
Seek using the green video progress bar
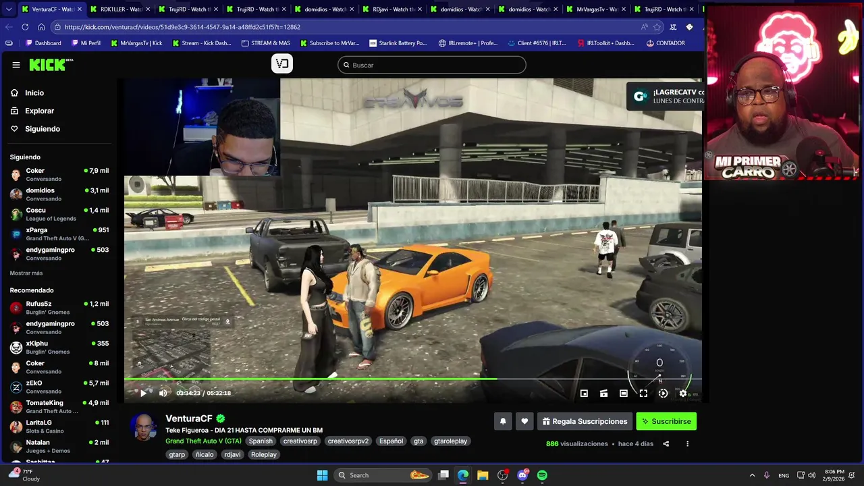click(412, 379)
